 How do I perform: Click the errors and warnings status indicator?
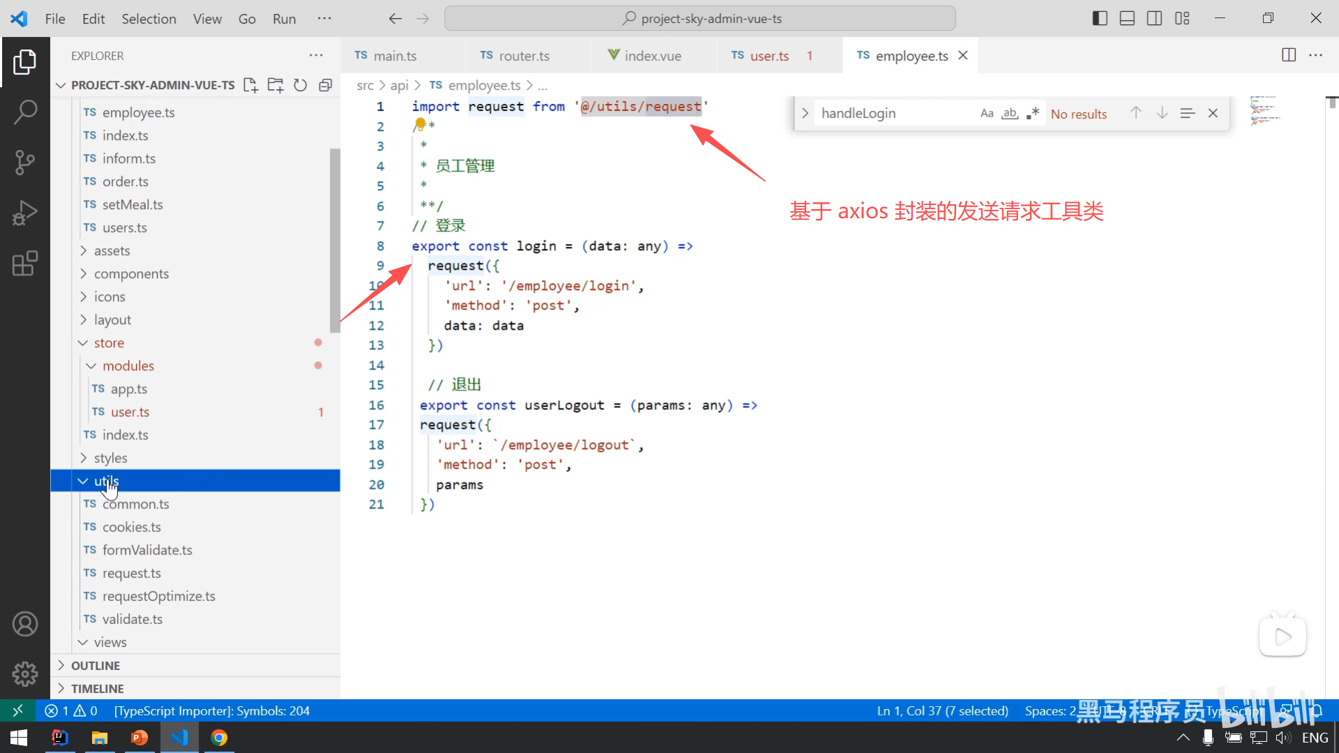[x=71, y=710]
